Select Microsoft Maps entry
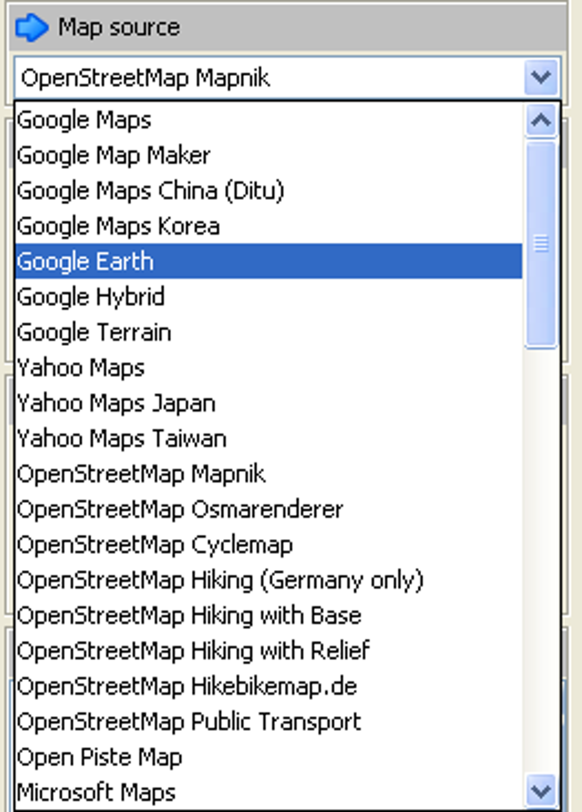Viewport: 582px width, 812px height. tap(268, 792)
